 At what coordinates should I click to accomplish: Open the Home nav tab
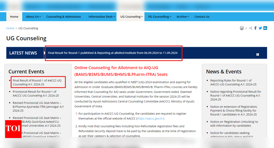tap(14, 17)
